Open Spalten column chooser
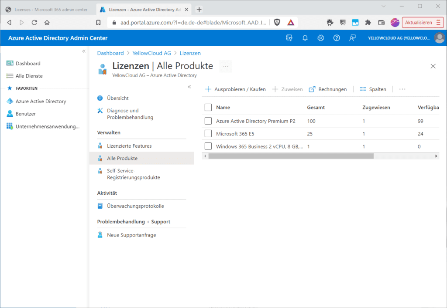The height and width of the screenshot is (308, 447). [373, 89]
